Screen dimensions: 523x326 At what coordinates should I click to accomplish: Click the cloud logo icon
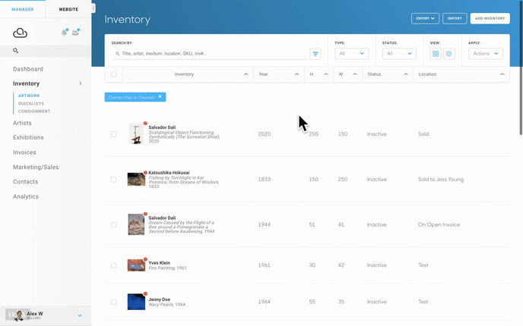[20, 33]
